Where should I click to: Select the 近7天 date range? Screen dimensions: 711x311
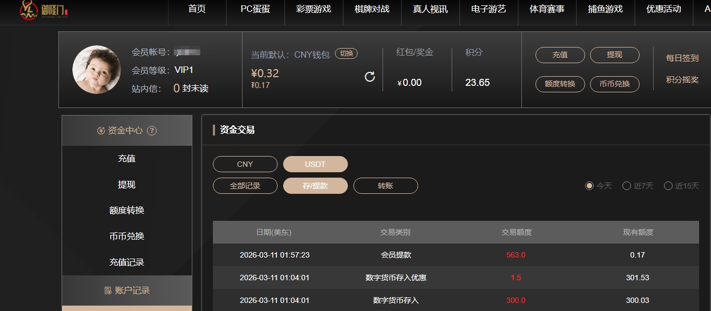click(627, 186)
